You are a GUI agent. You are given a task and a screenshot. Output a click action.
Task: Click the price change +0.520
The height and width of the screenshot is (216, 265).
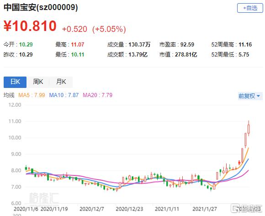click(x=74, y=29)
